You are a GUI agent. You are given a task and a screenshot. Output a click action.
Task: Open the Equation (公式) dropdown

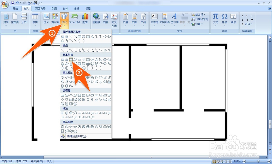(215, 20)
